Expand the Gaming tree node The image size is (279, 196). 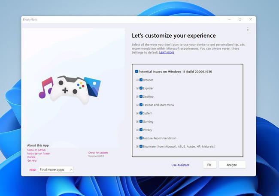coord(137,122)
